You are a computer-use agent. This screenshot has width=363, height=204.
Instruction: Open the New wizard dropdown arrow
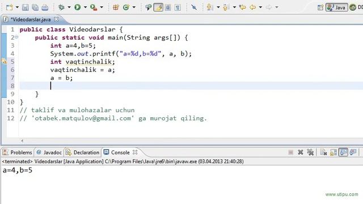click(x=17, y=7)
